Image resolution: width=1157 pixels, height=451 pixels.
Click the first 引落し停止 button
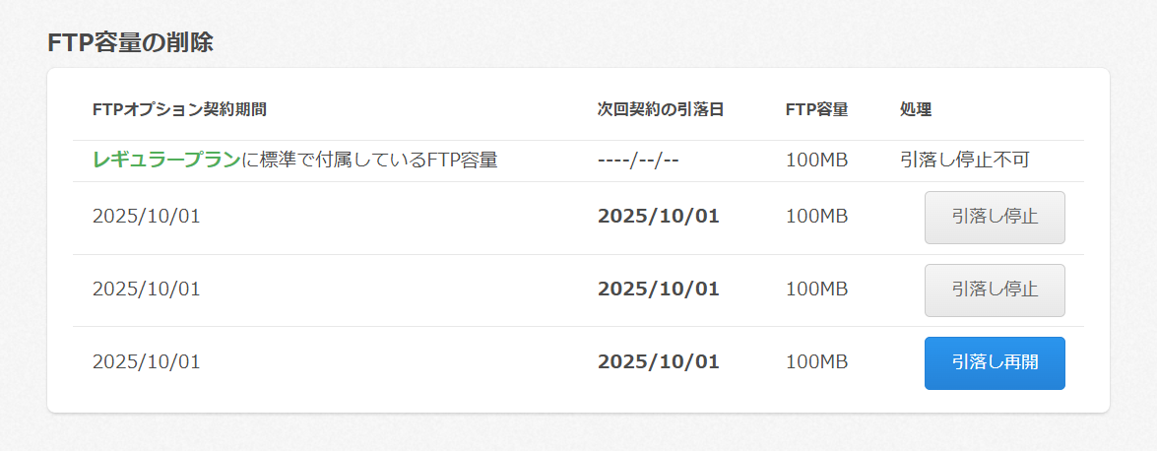995,218
